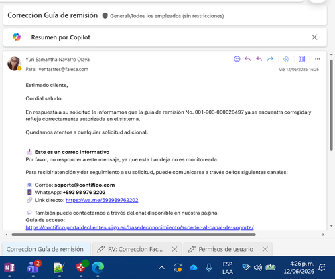335x279 pixels.
Task: Click sender's profile photo
Action: coord(15,64)
